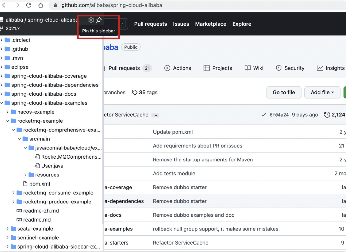Switch to the Actions tab
The image size is (346, 252).
[178, 68]
